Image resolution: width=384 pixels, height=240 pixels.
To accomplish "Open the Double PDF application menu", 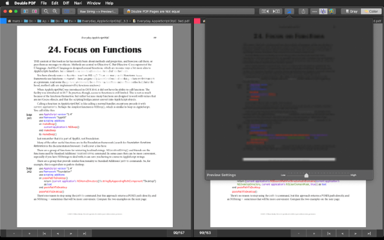I will [x=25, y=3].
